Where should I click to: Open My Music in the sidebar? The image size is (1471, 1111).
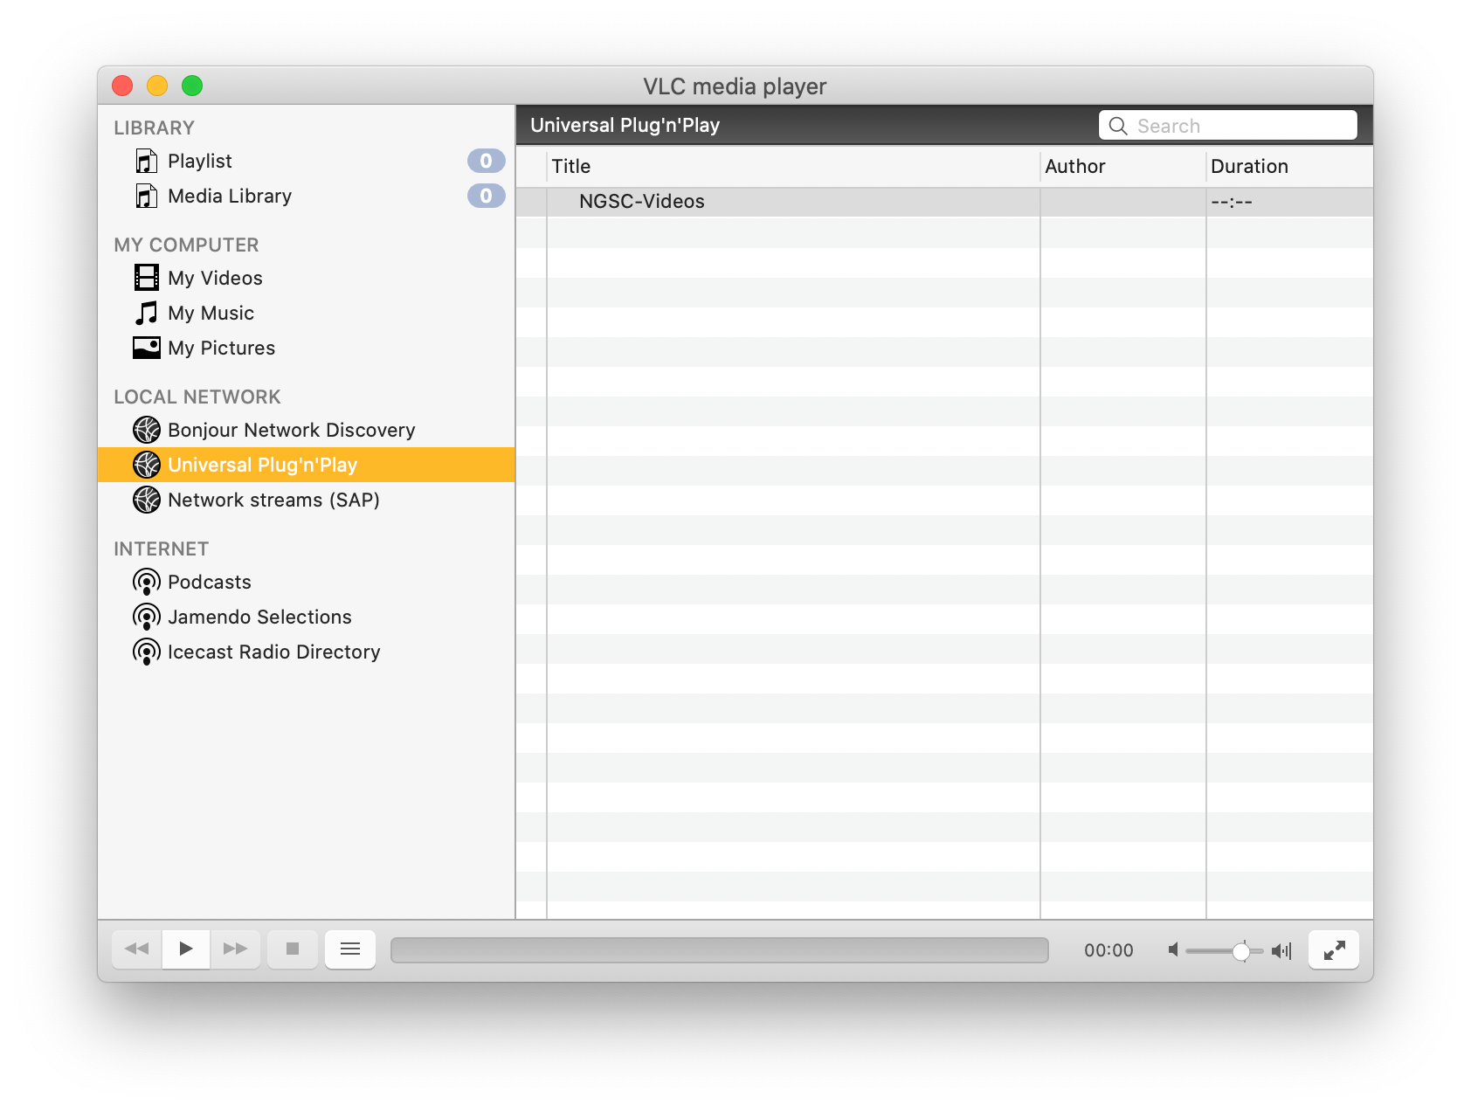tap(306, 313)
